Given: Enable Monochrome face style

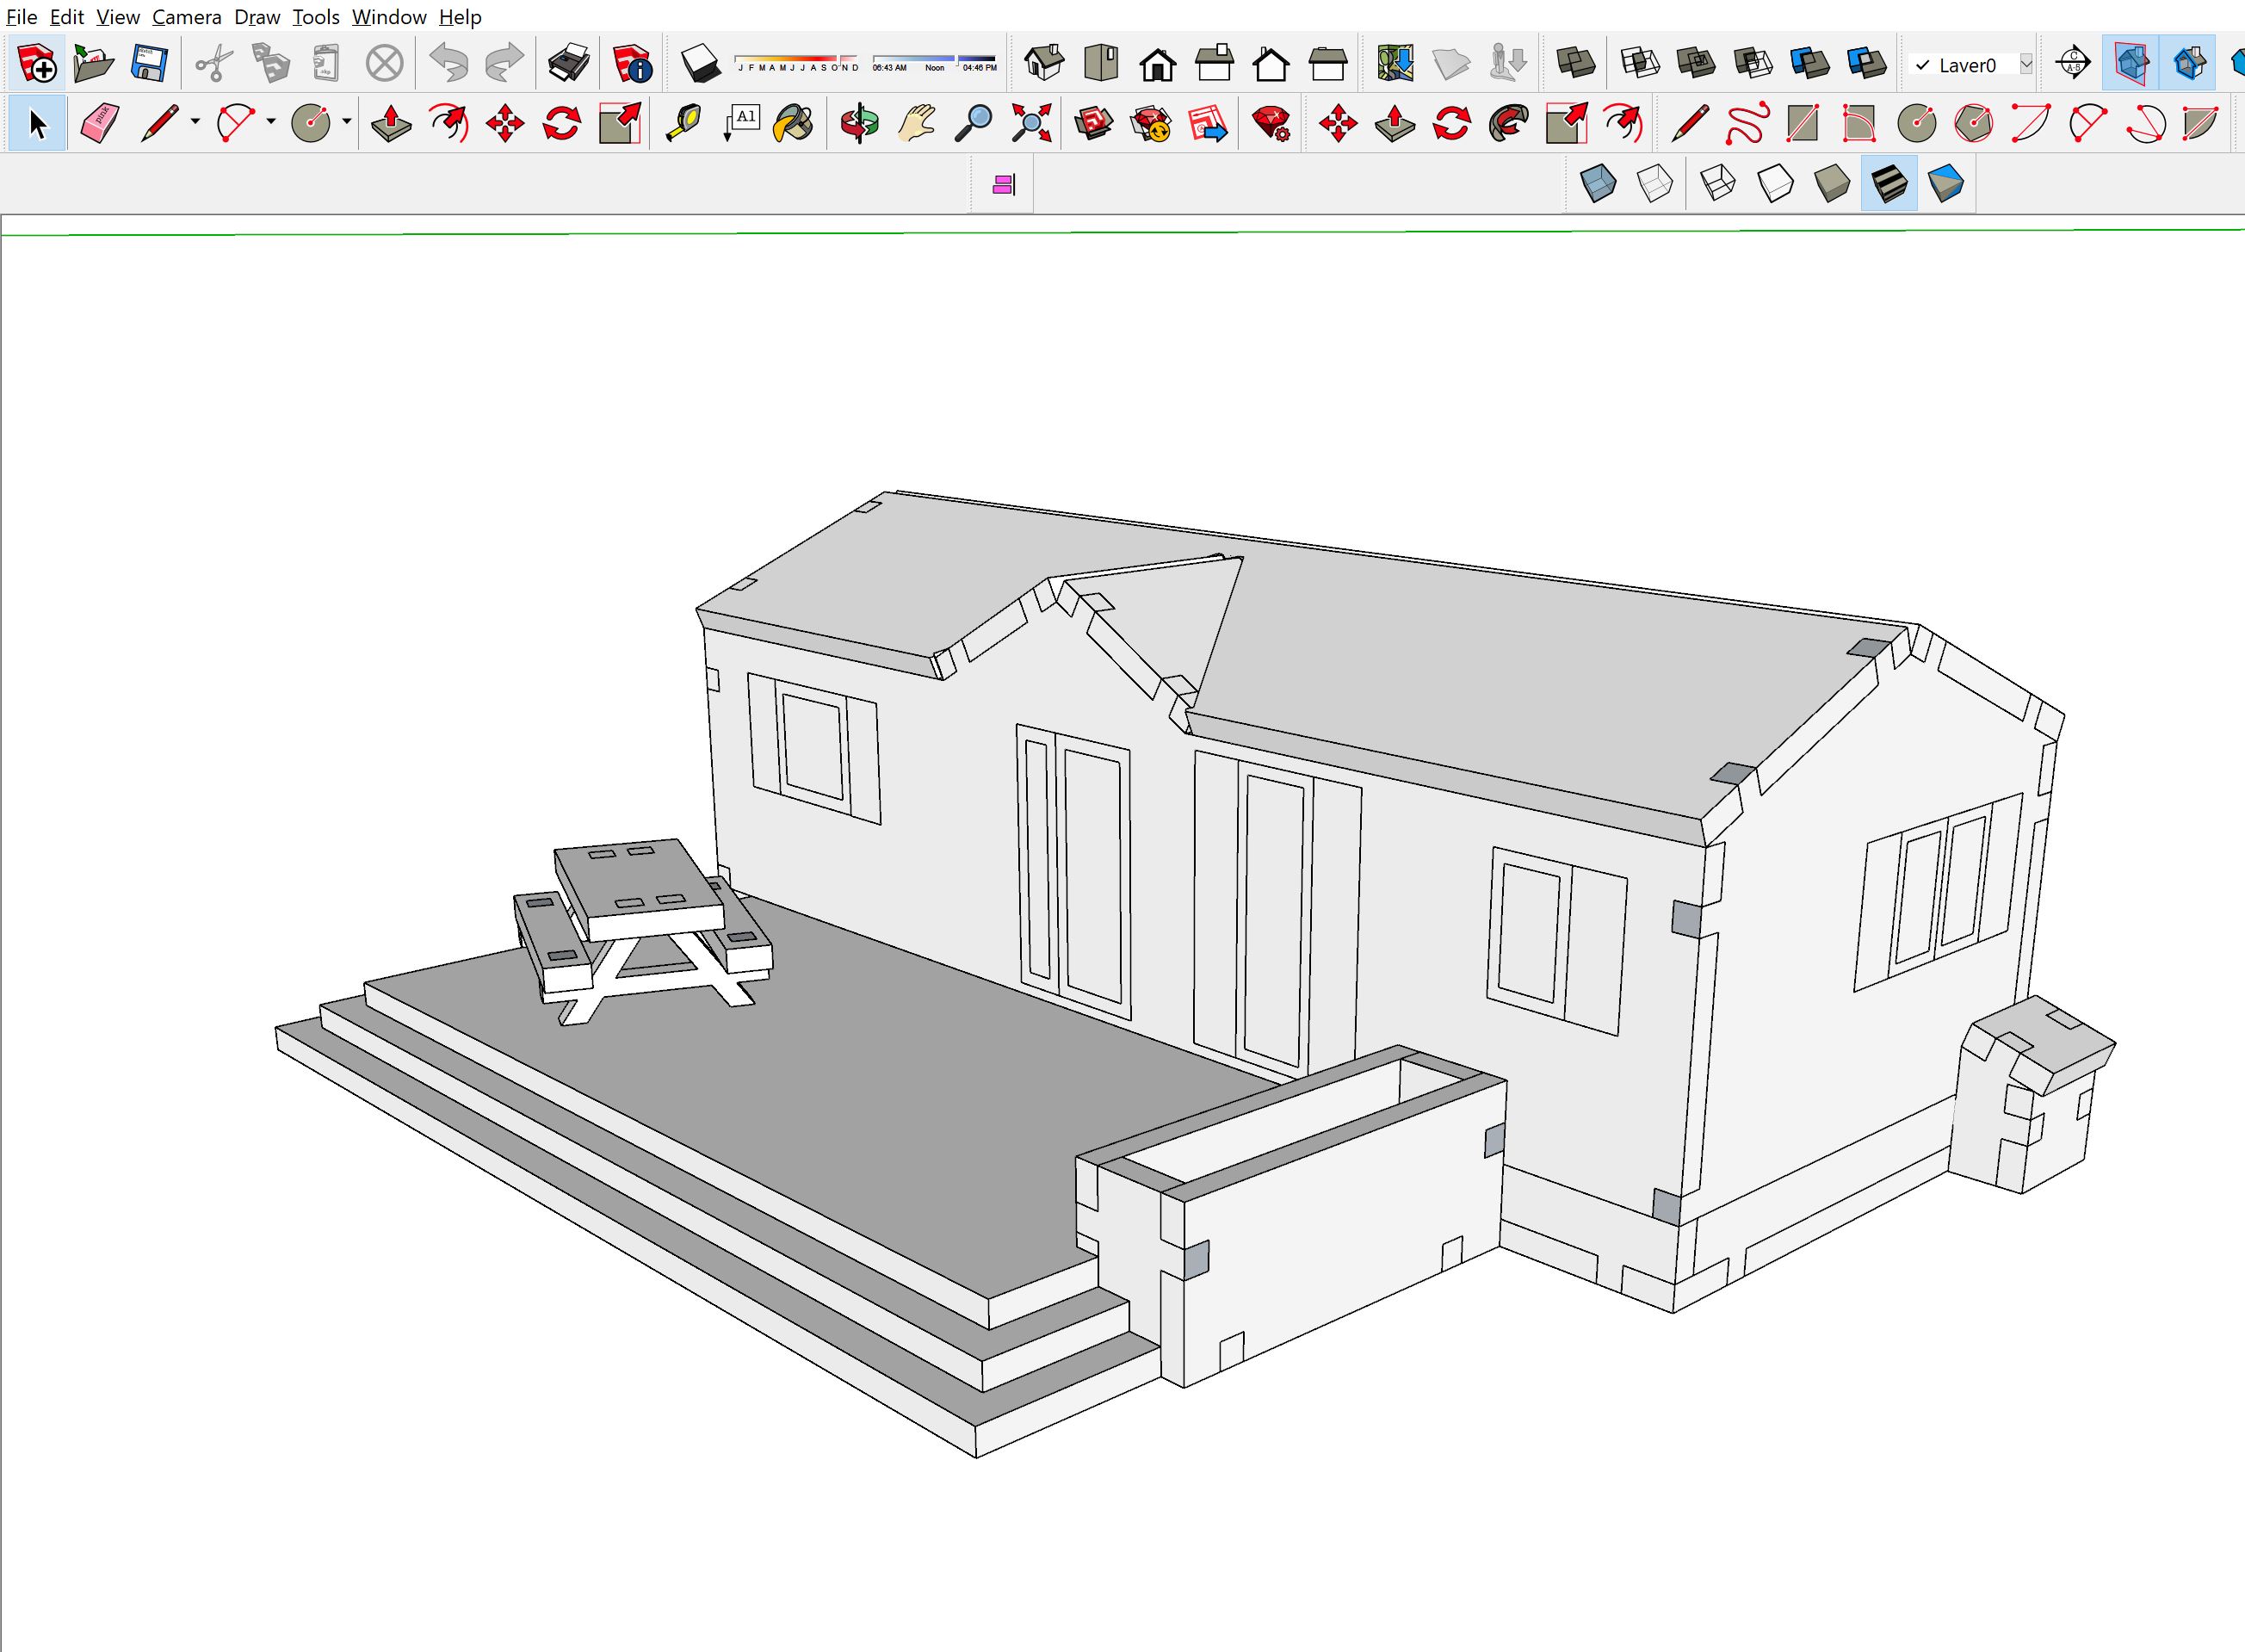Looking at the screenshot, I should 1946,183.
